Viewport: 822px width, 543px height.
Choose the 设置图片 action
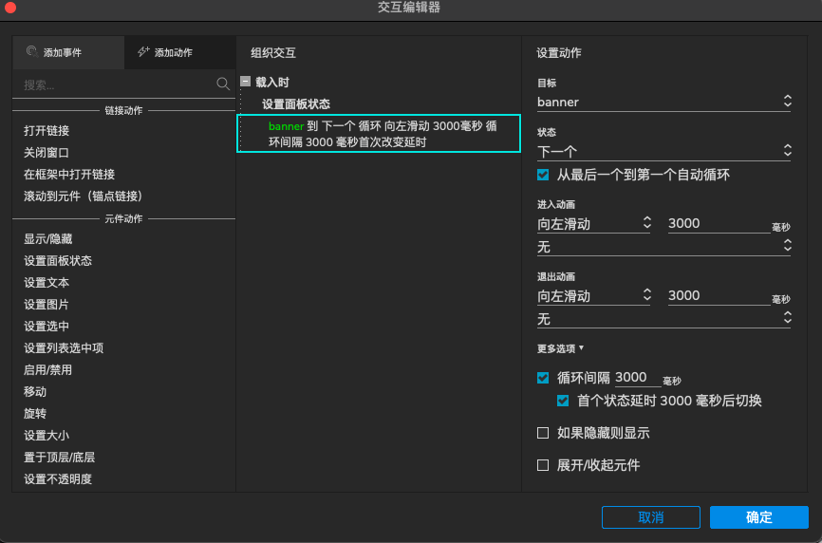(47, 305)
